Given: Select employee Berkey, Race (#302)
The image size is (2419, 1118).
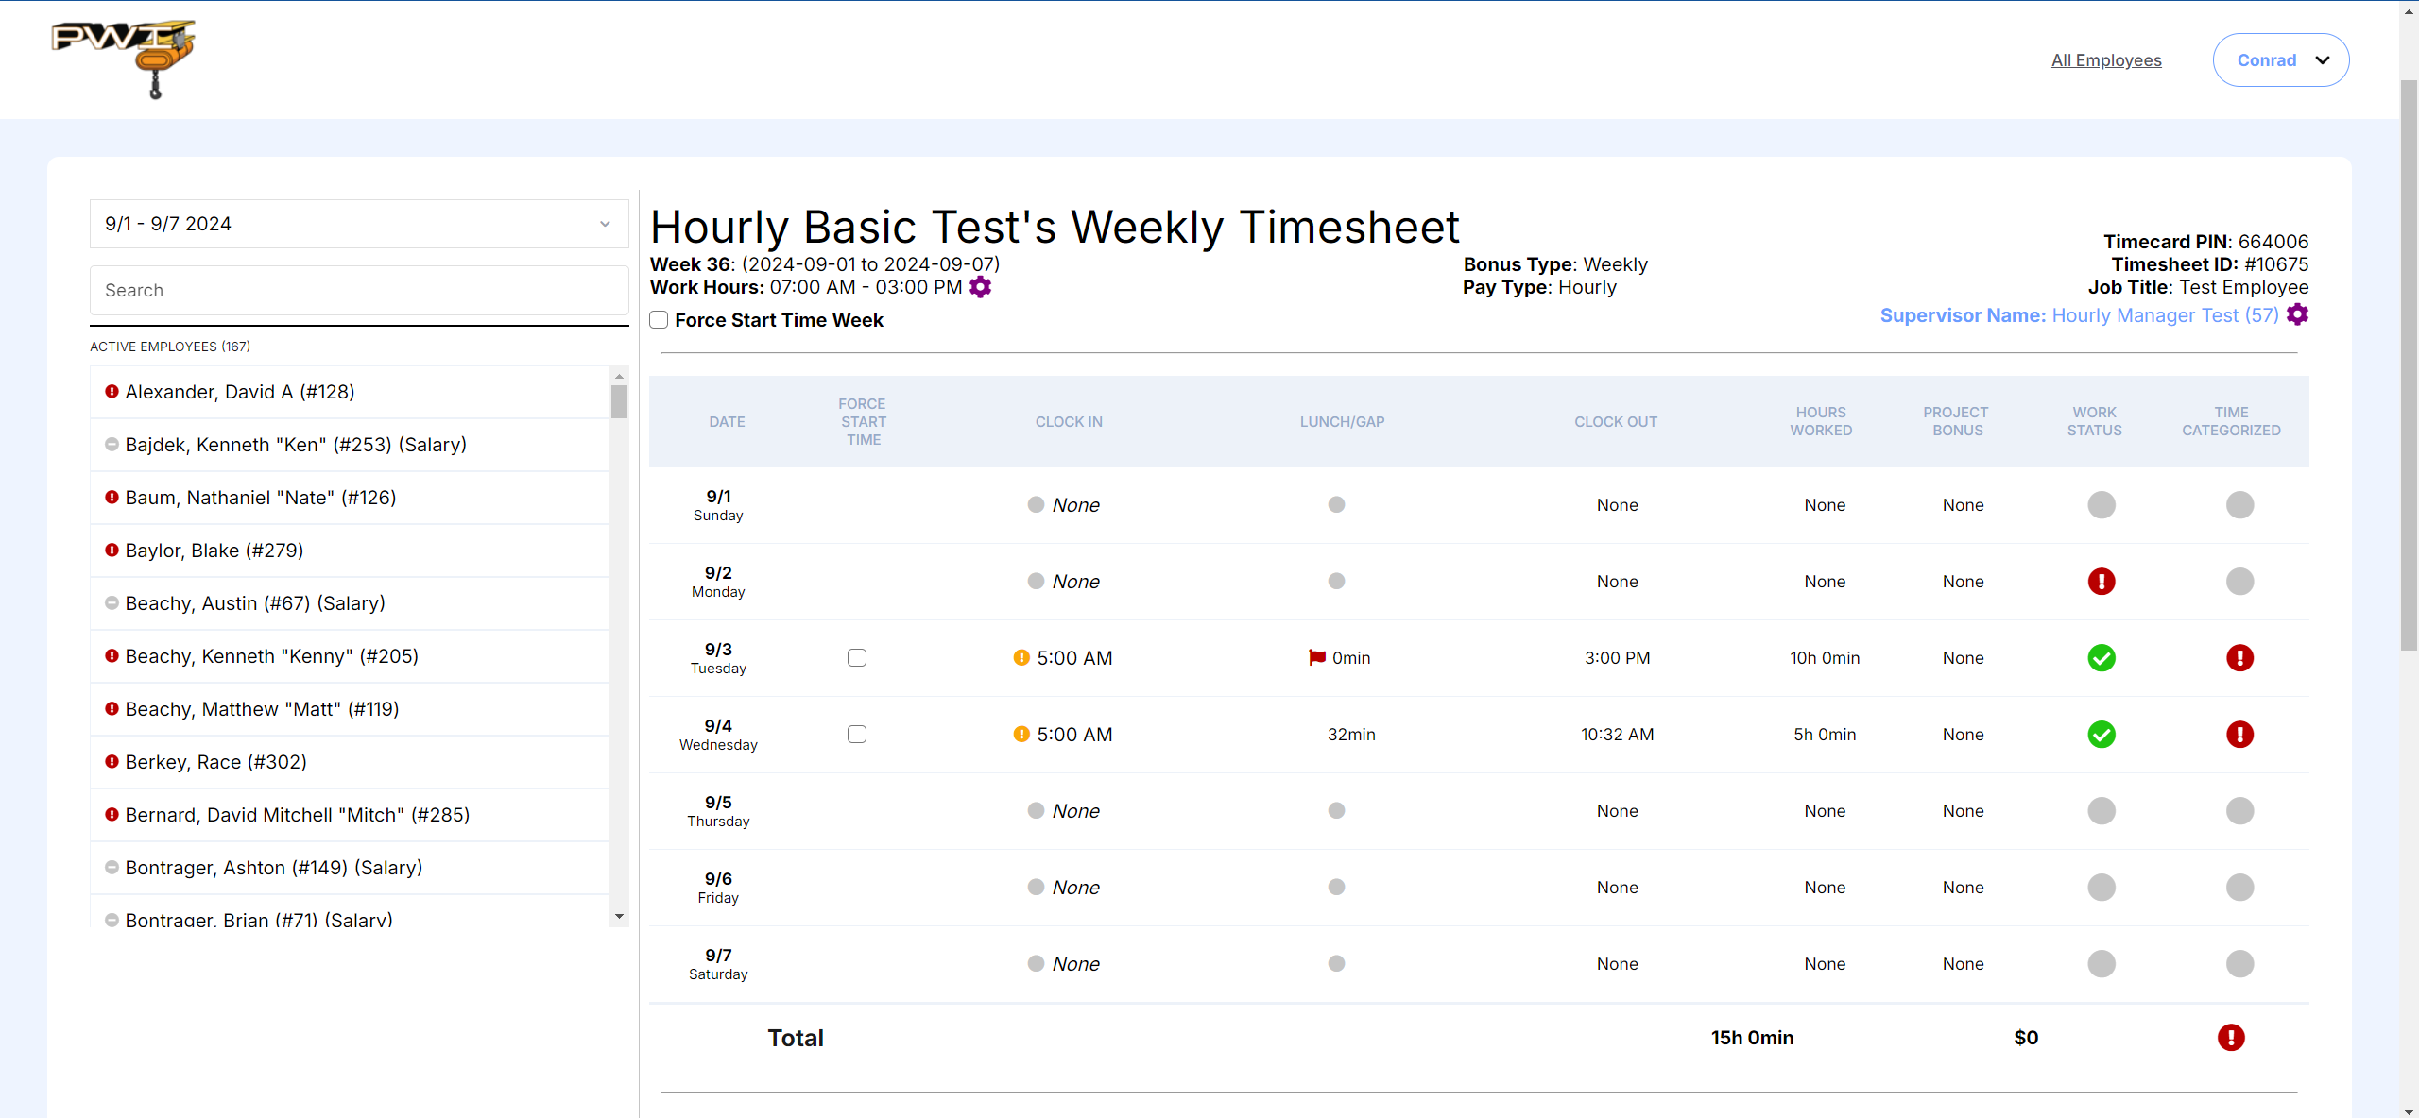Looking at the screenshot, I should pos(216,762).
